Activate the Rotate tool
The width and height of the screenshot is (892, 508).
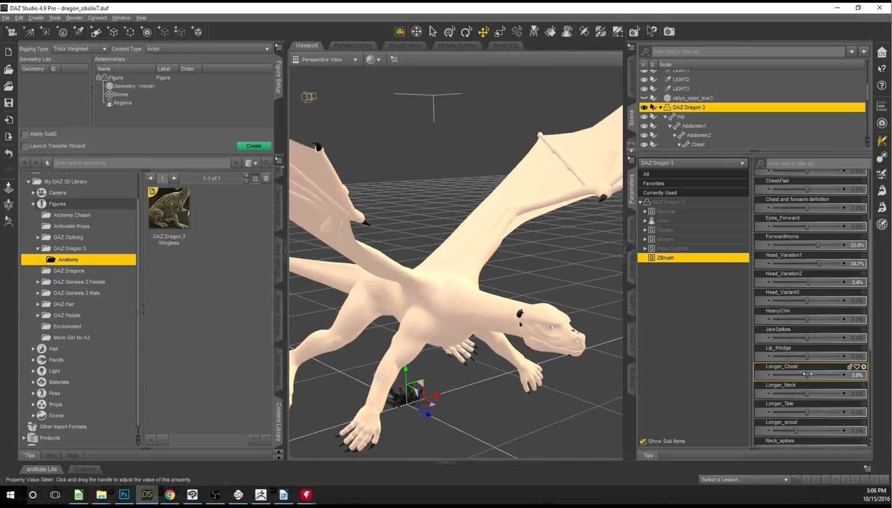(466, 31)
